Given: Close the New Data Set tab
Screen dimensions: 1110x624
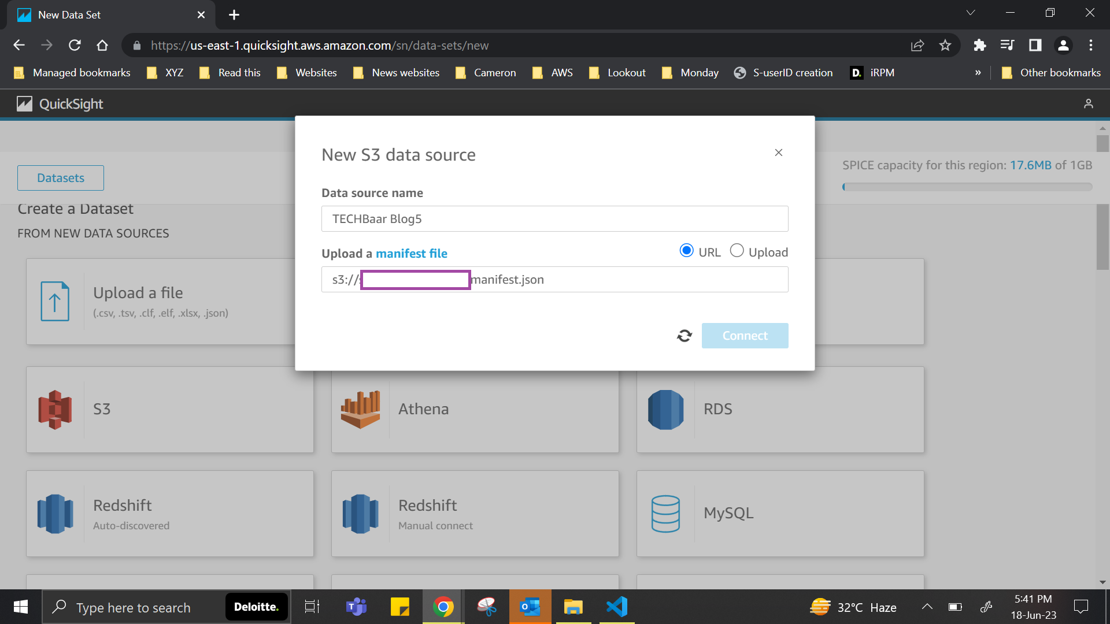Looking at the screenshot, I should click(201, 15).
